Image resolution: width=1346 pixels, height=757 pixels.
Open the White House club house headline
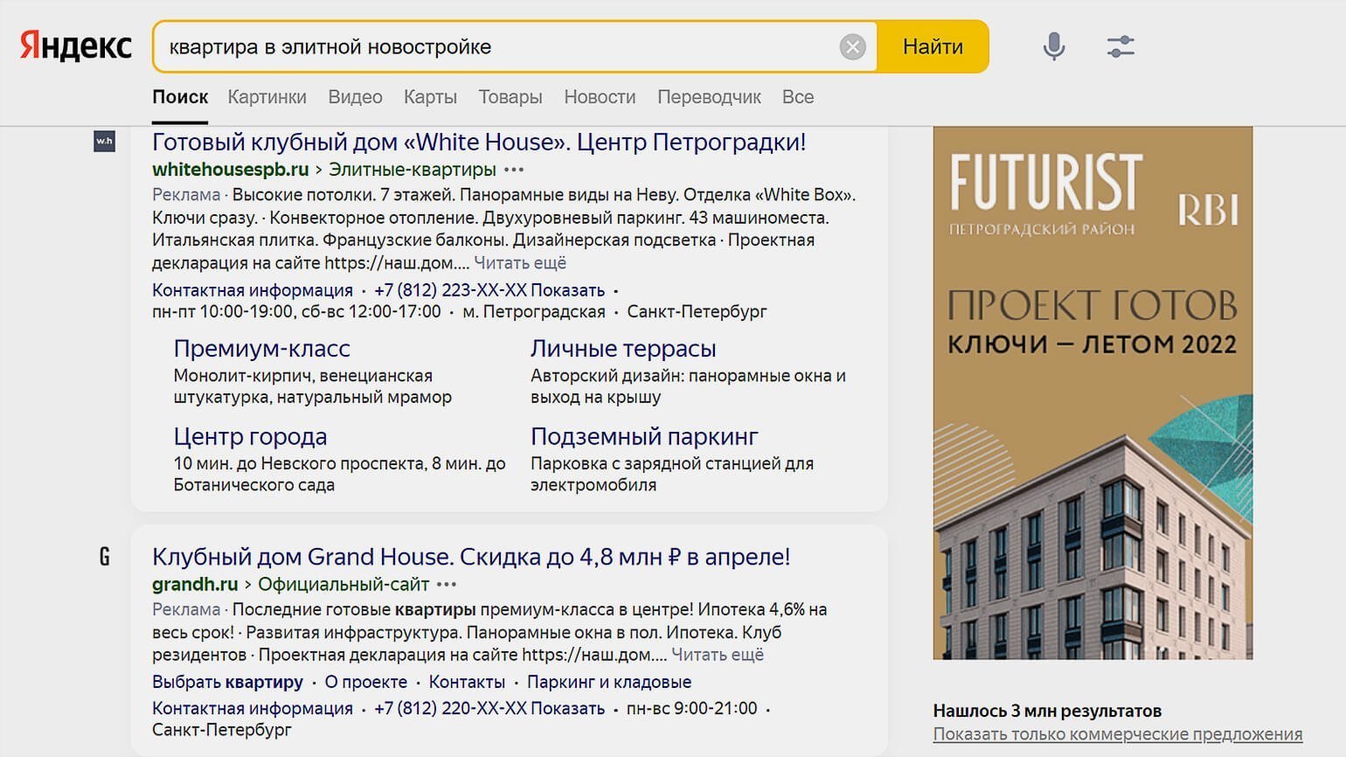(479, 142)
